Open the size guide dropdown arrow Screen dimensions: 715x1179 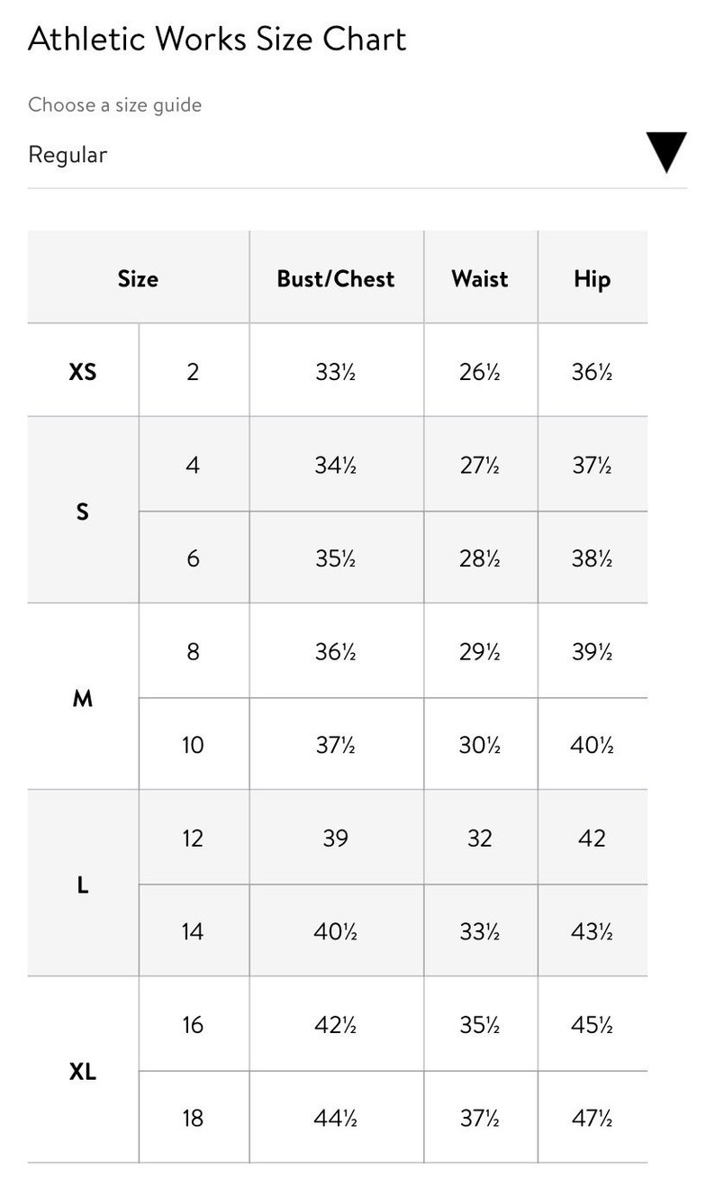666,152
